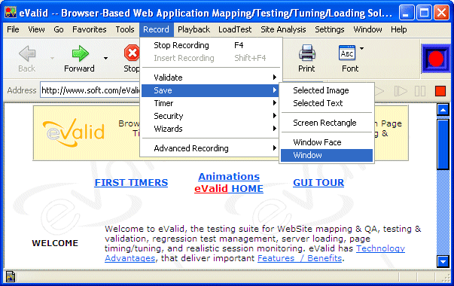Viewport: 454px width, 286px height.
Task: Choose Window Face in the Save submenu
Action: 327,142
